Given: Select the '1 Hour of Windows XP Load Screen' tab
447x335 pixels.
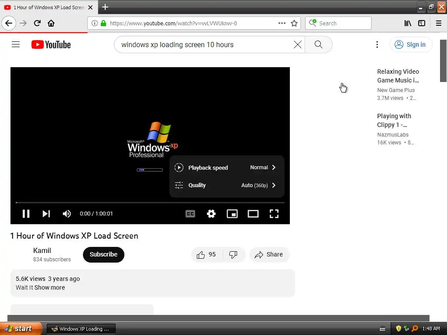Looking at the screenshot, I should point(49,7).
